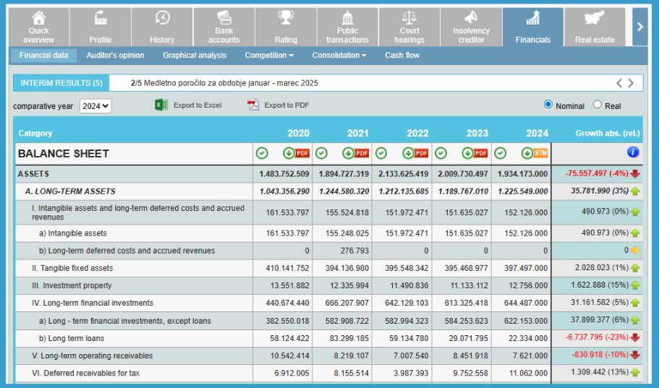This screenshot has height=388, width=659.
Task: Select the ASSETS row label
Action: click(x=33, y=174)
